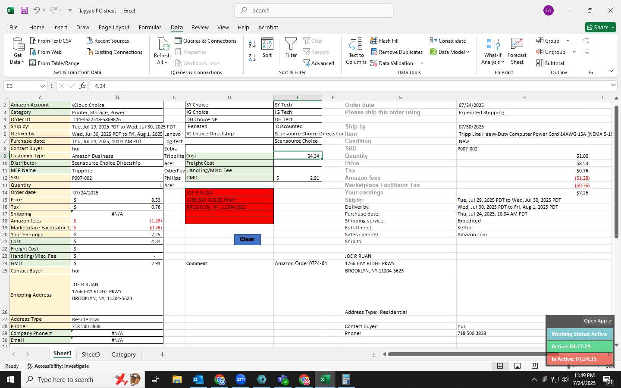
Task: Open What-If Analysis dropdown
Action: click(492, 51)
